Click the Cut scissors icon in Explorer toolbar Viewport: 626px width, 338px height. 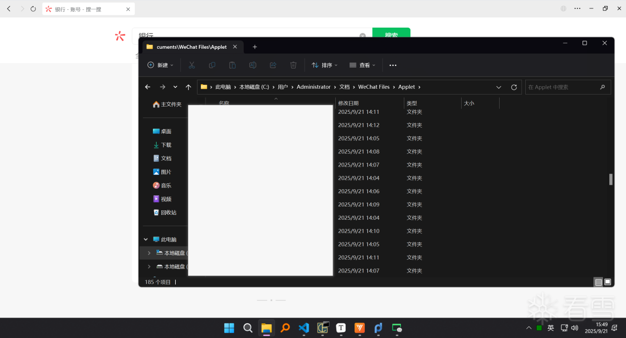(x=192, y=65)
